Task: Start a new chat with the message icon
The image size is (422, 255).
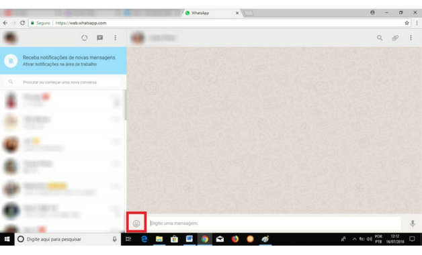Action: click(x=100, y=38)
